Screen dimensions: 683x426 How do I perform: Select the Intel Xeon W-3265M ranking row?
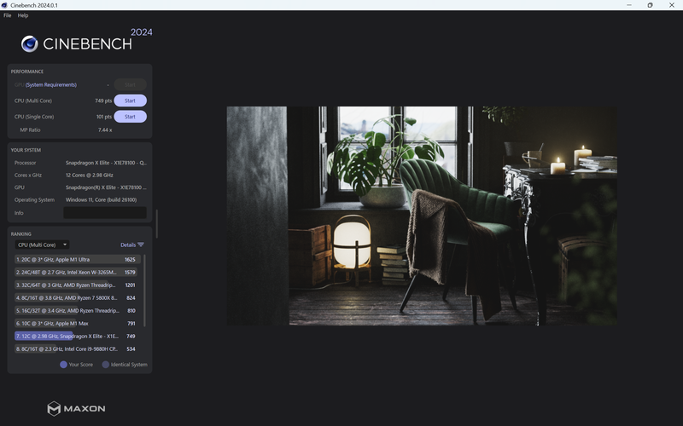coord(76,272)
